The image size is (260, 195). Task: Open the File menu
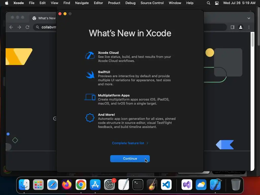[31, 3]
